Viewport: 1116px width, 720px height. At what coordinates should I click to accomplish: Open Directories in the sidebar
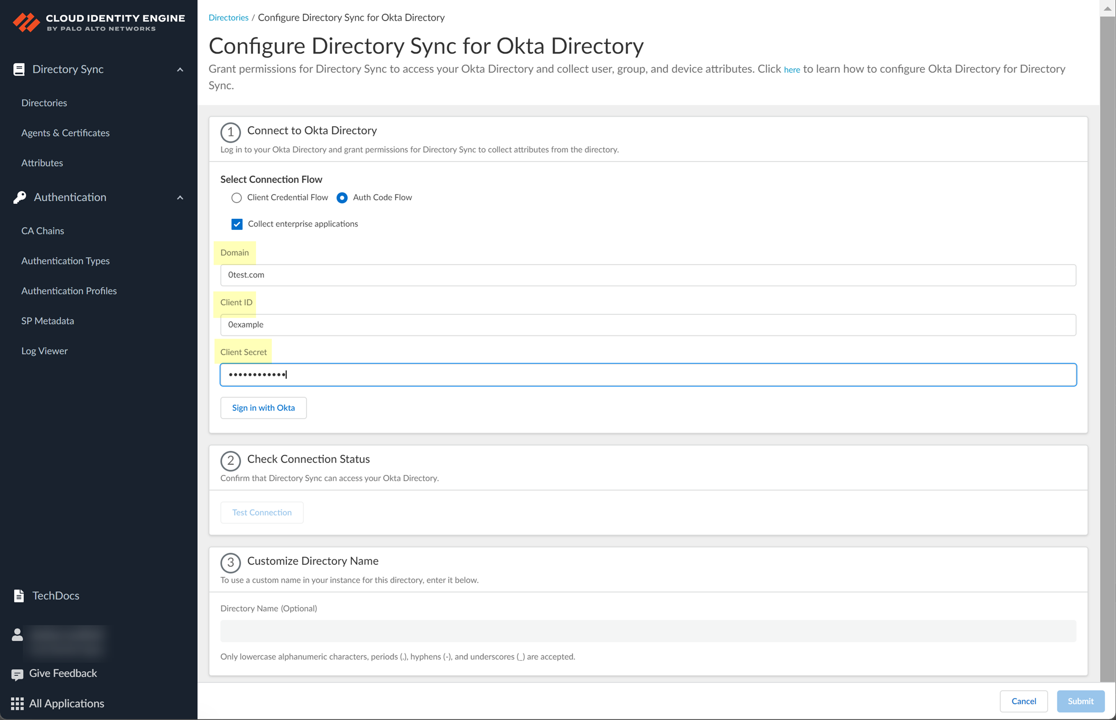[44, 102]
